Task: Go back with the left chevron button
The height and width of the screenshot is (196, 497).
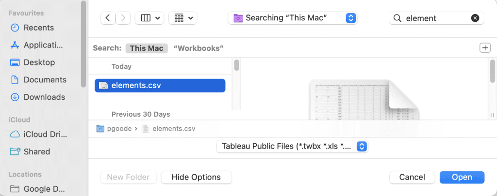Action: (108, 18)
